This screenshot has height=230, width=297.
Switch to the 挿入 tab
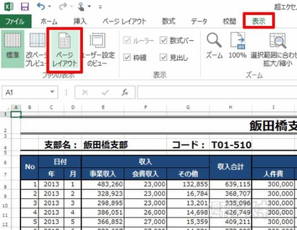point(80,21)
